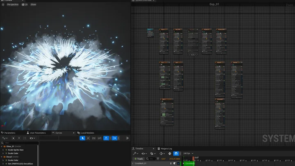Click the CoreMesh_01 renderer icon
295x166 pixels.
click(x=175, y=164)
